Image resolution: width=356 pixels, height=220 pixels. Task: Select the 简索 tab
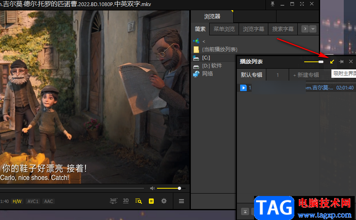pos(200,29)
